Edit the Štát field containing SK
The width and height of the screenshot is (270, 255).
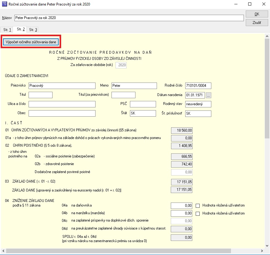pos(143,114)
